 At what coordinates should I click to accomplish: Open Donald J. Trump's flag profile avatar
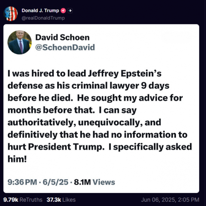pos(11,14)
